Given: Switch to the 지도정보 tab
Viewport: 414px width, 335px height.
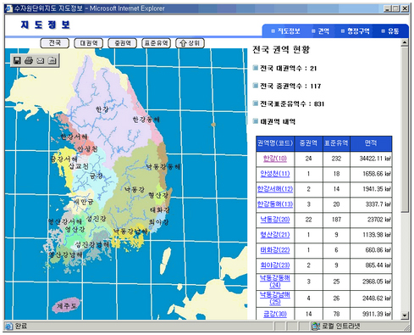Looking at the screenshot, I should pos(285,31).
